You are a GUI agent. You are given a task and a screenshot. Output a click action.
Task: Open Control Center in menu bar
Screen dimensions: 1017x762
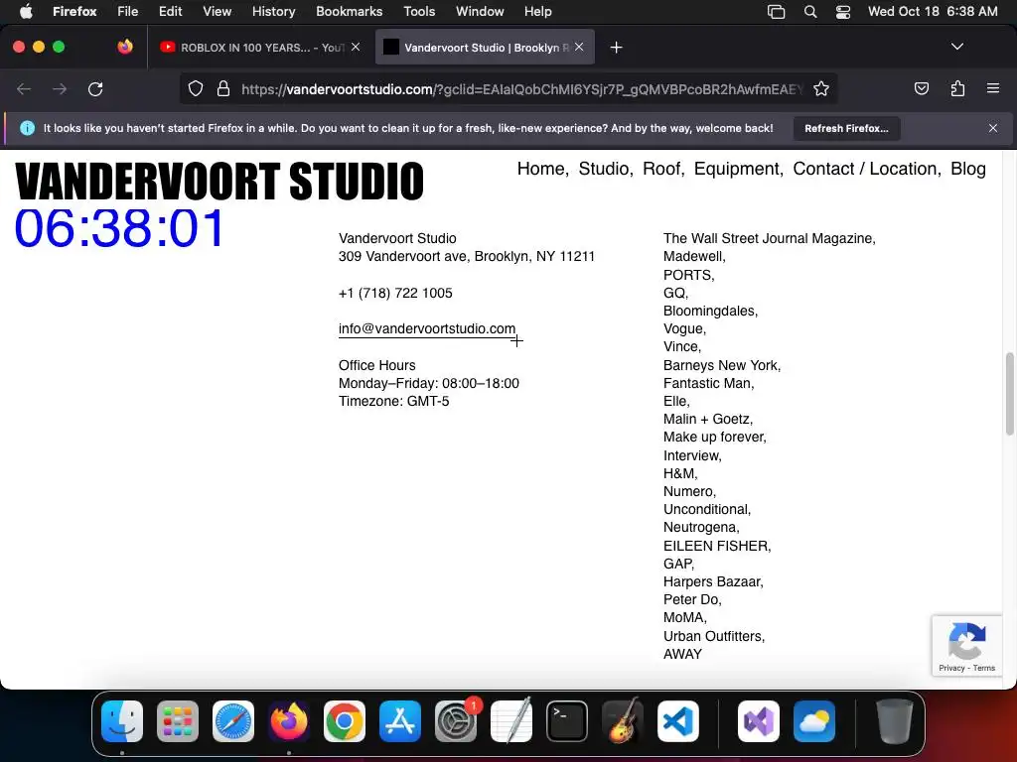click(842, 11)
